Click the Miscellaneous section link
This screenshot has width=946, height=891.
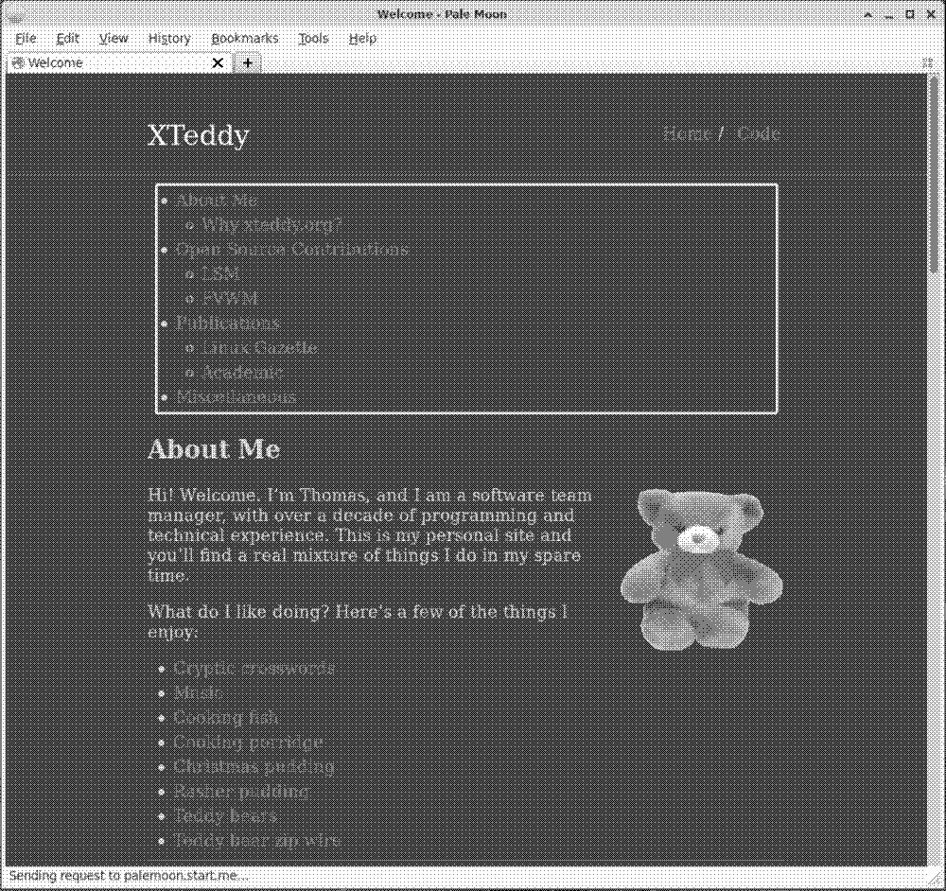[235, 396]
